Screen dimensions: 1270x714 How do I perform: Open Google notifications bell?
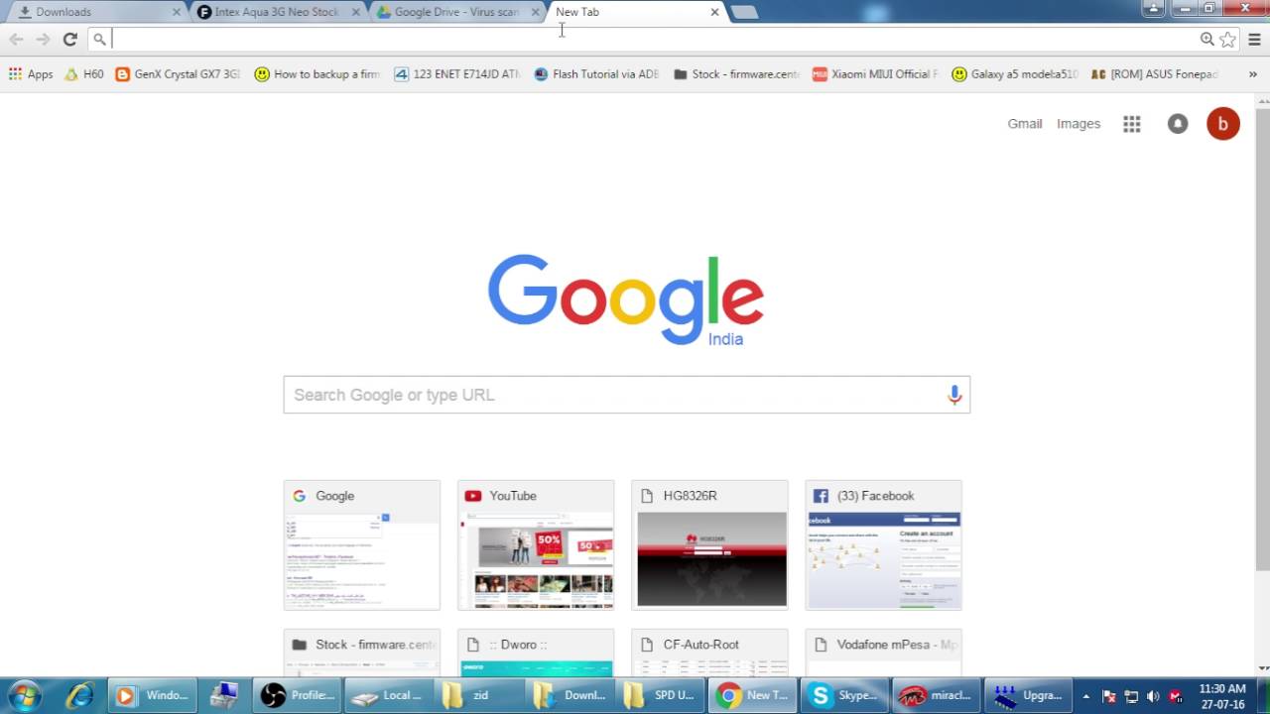tap(1178, 124)
